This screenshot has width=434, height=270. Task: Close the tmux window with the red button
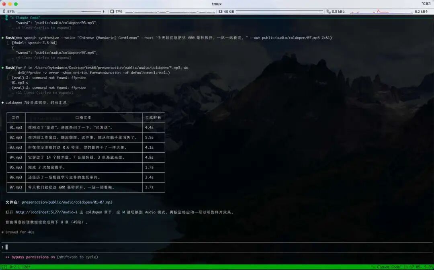point(4,4)
